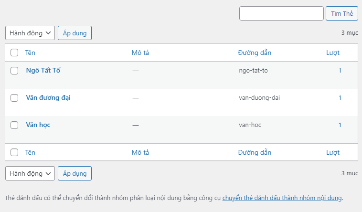The image size is (362, 212).
Task: Click the tag search input field
Action: 281,13
